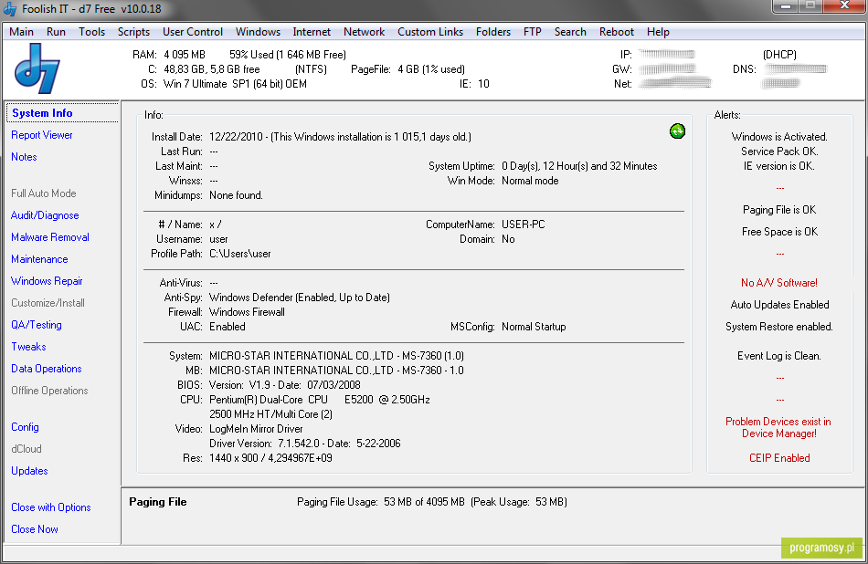This screenshot has height=564, width=868.
Task: Open the Tweaks section
Action: pos(28,347)
